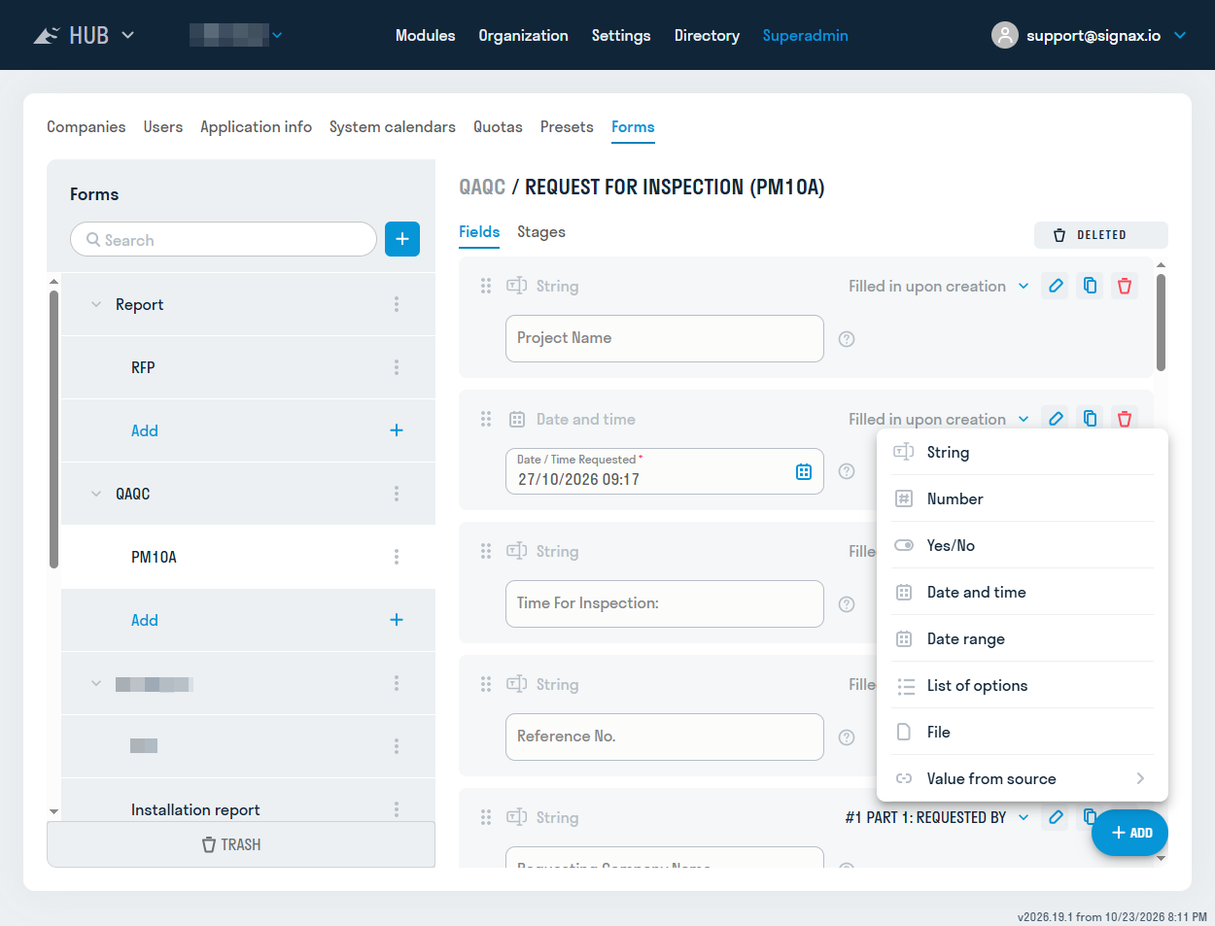The image size is (1215, 926).
Task: Open calendar picker for Date / Time Requested
Action: tap(804, 471)
